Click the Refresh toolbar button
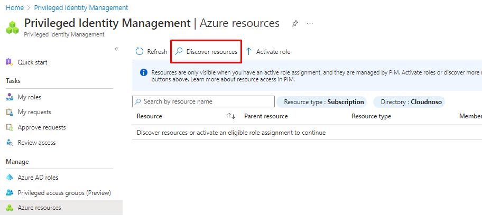 point(151,52)
